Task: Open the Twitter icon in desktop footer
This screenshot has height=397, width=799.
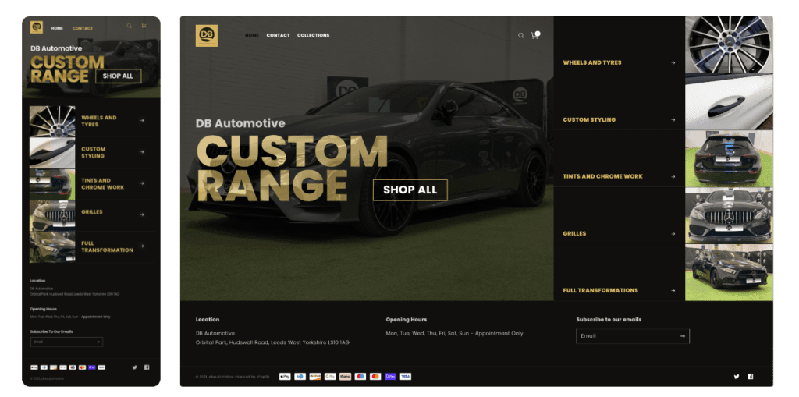Action: point(737,377)
